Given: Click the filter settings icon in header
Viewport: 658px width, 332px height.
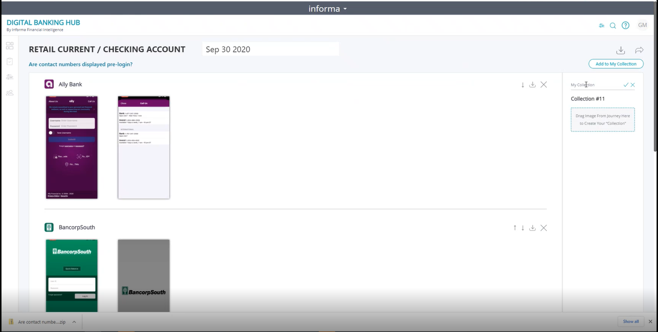Looking at the screenshot, I should (602, 26).
